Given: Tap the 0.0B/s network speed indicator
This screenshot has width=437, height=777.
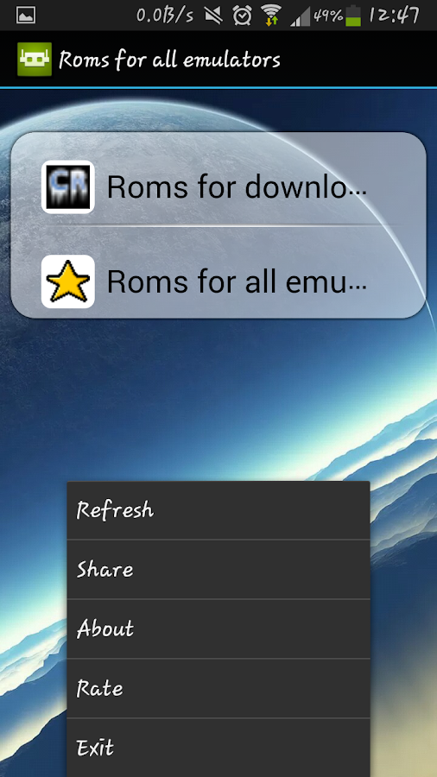Looking at the screenshot, I should coord(165,16).
